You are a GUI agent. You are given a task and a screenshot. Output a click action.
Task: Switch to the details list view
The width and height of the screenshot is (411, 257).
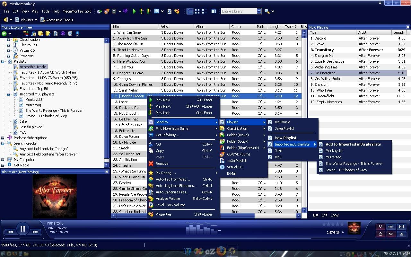pyautogui.click(x=190, y=11)
